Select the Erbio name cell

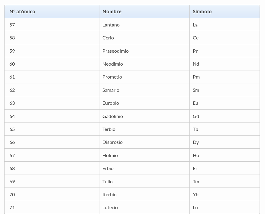click(144, 168)
